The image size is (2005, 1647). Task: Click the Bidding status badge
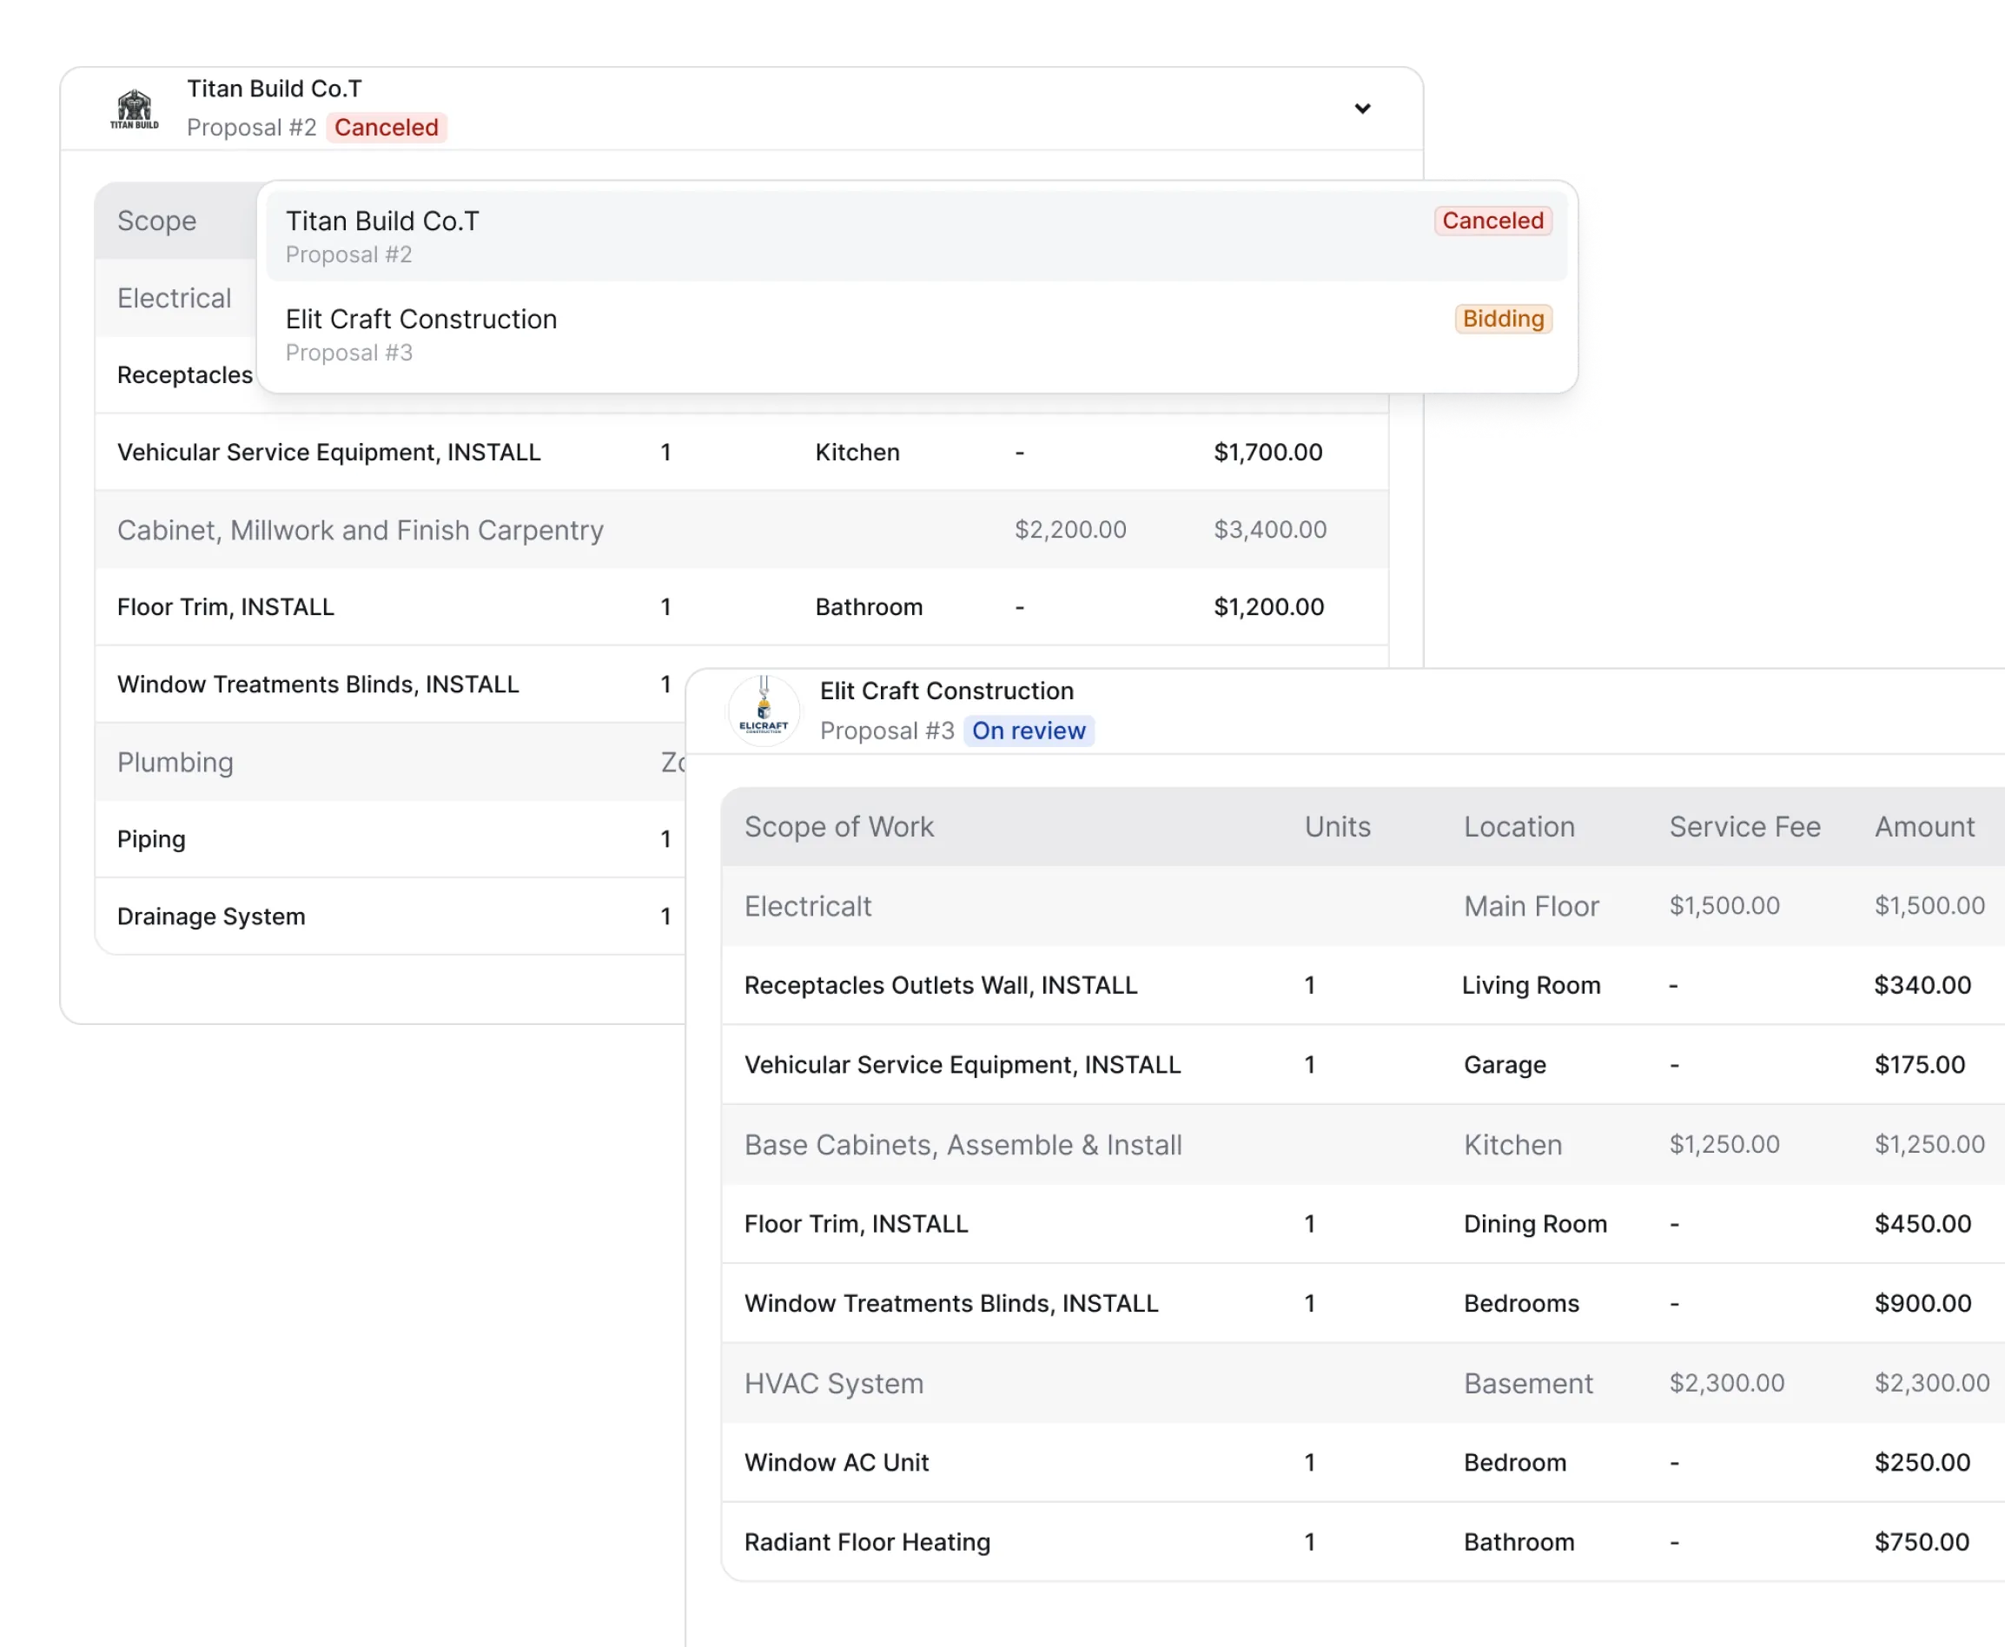point(1502,319)
